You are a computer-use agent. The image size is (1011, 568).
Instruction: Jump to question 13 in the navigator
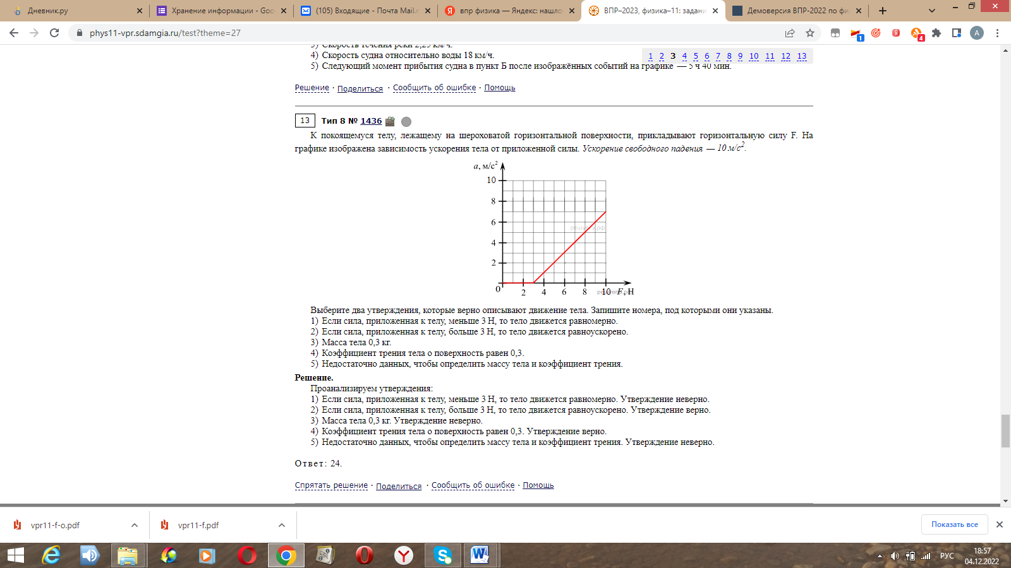pyautogui.click(x=802, y=56)
